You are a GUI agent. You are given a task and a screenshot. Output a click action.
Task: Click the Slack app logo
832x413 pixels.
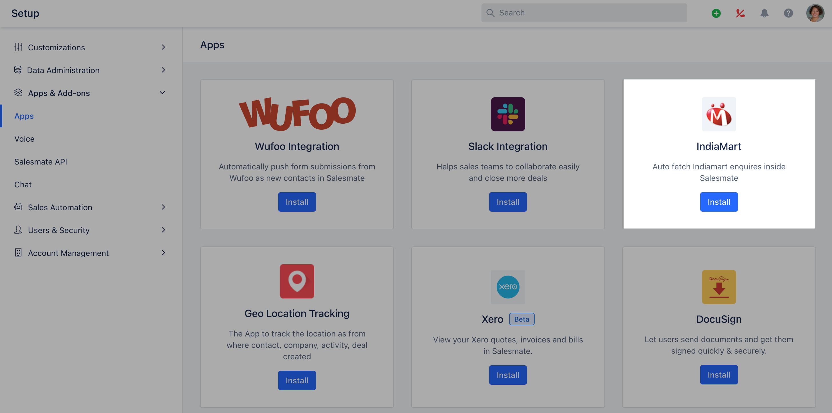pyautogui.click(x=508, y=114)
